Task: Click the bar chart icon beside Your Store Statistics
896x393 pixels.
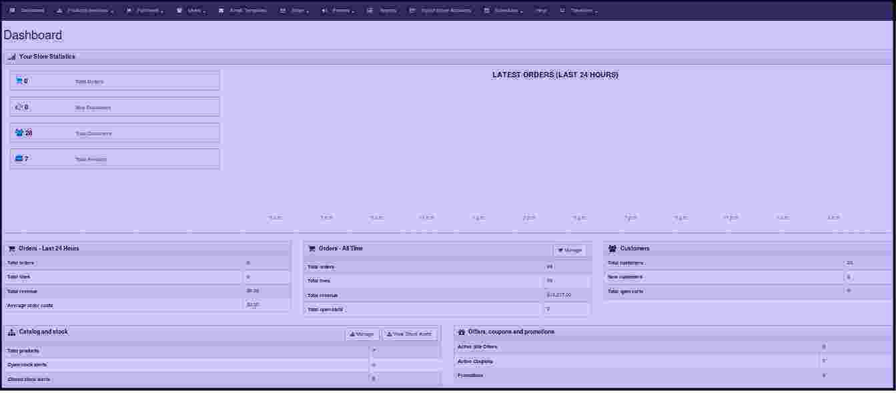Action: [12, 57]
